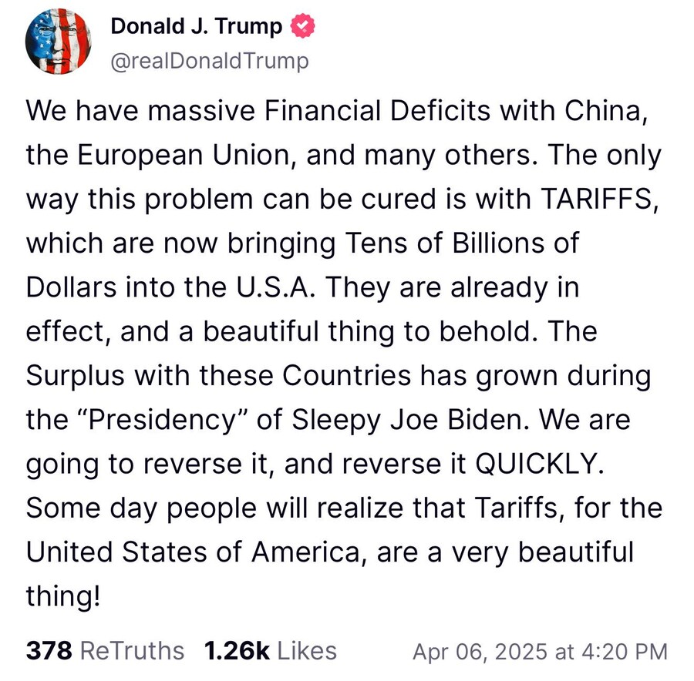Open the Donald J. Trump display name

[197, 27]
